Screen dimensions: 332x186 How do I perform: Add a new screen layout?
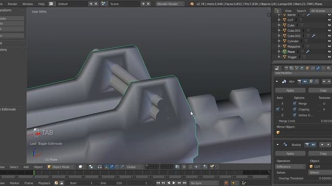click(x=91, y=4)
